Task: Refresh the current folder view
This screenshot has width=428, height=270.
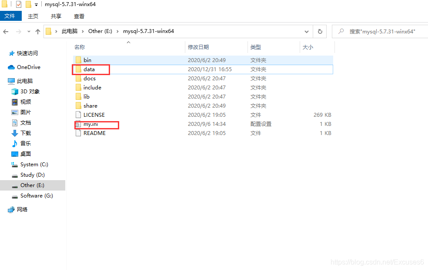Action: click(x=320, y=32)
